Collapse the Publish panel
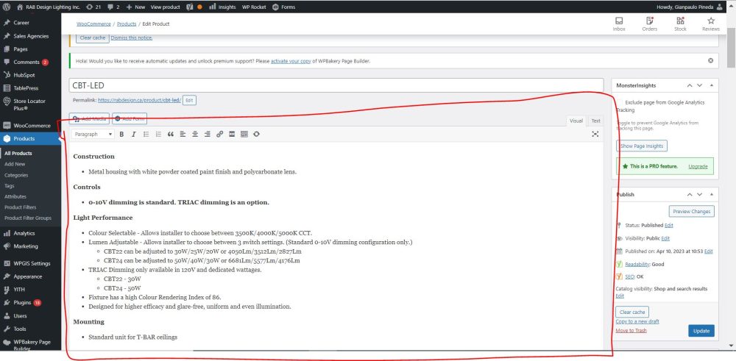The height and width of the screenshot is (361, 736). pyautogui.click(x=710, y=195)
